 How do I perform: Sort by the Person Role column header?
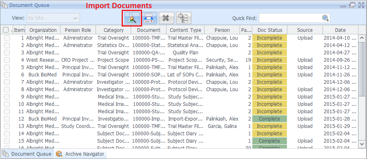78,30
